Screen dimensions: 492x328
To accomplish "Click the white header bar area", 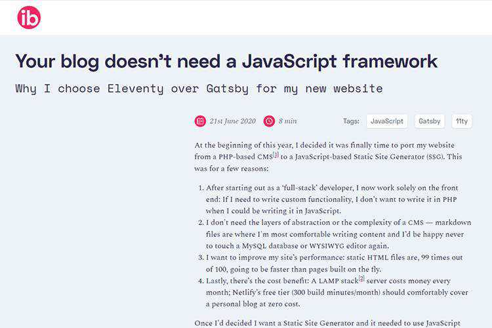I will point(262,18).
